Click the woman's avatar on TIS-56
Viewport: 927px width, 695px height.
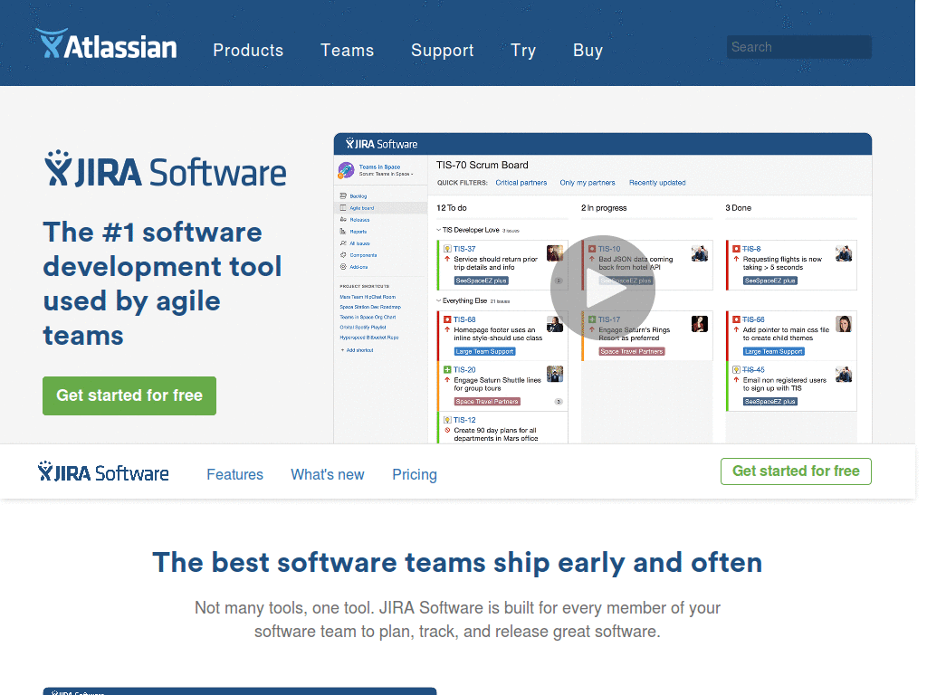(844, 324)
